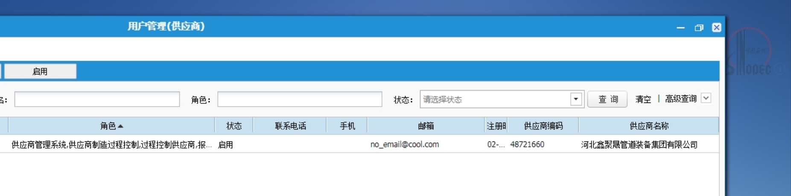791x196 pixels.
Task: Close the 用户管理(供应商) window
Action: [716, 28]
